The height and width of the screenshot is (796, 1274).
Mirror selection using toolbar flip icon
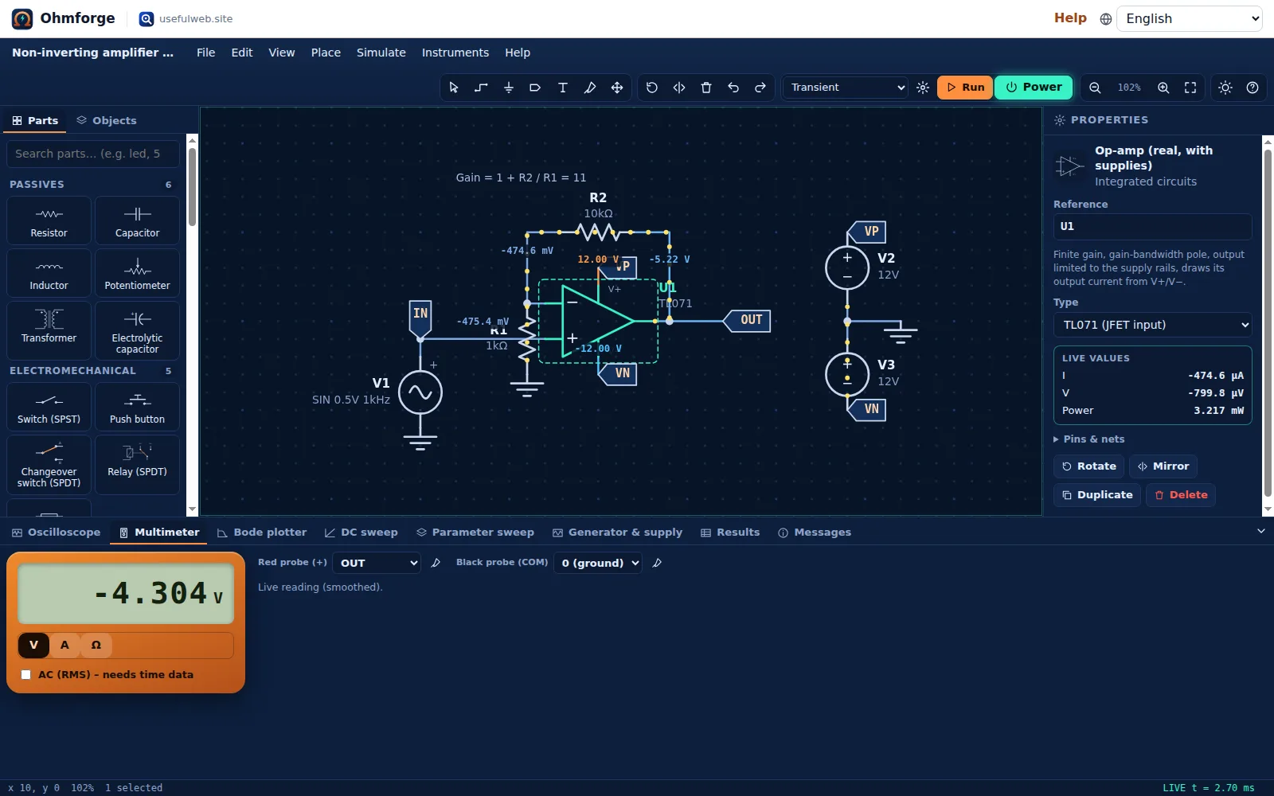[x=678, y=88]
